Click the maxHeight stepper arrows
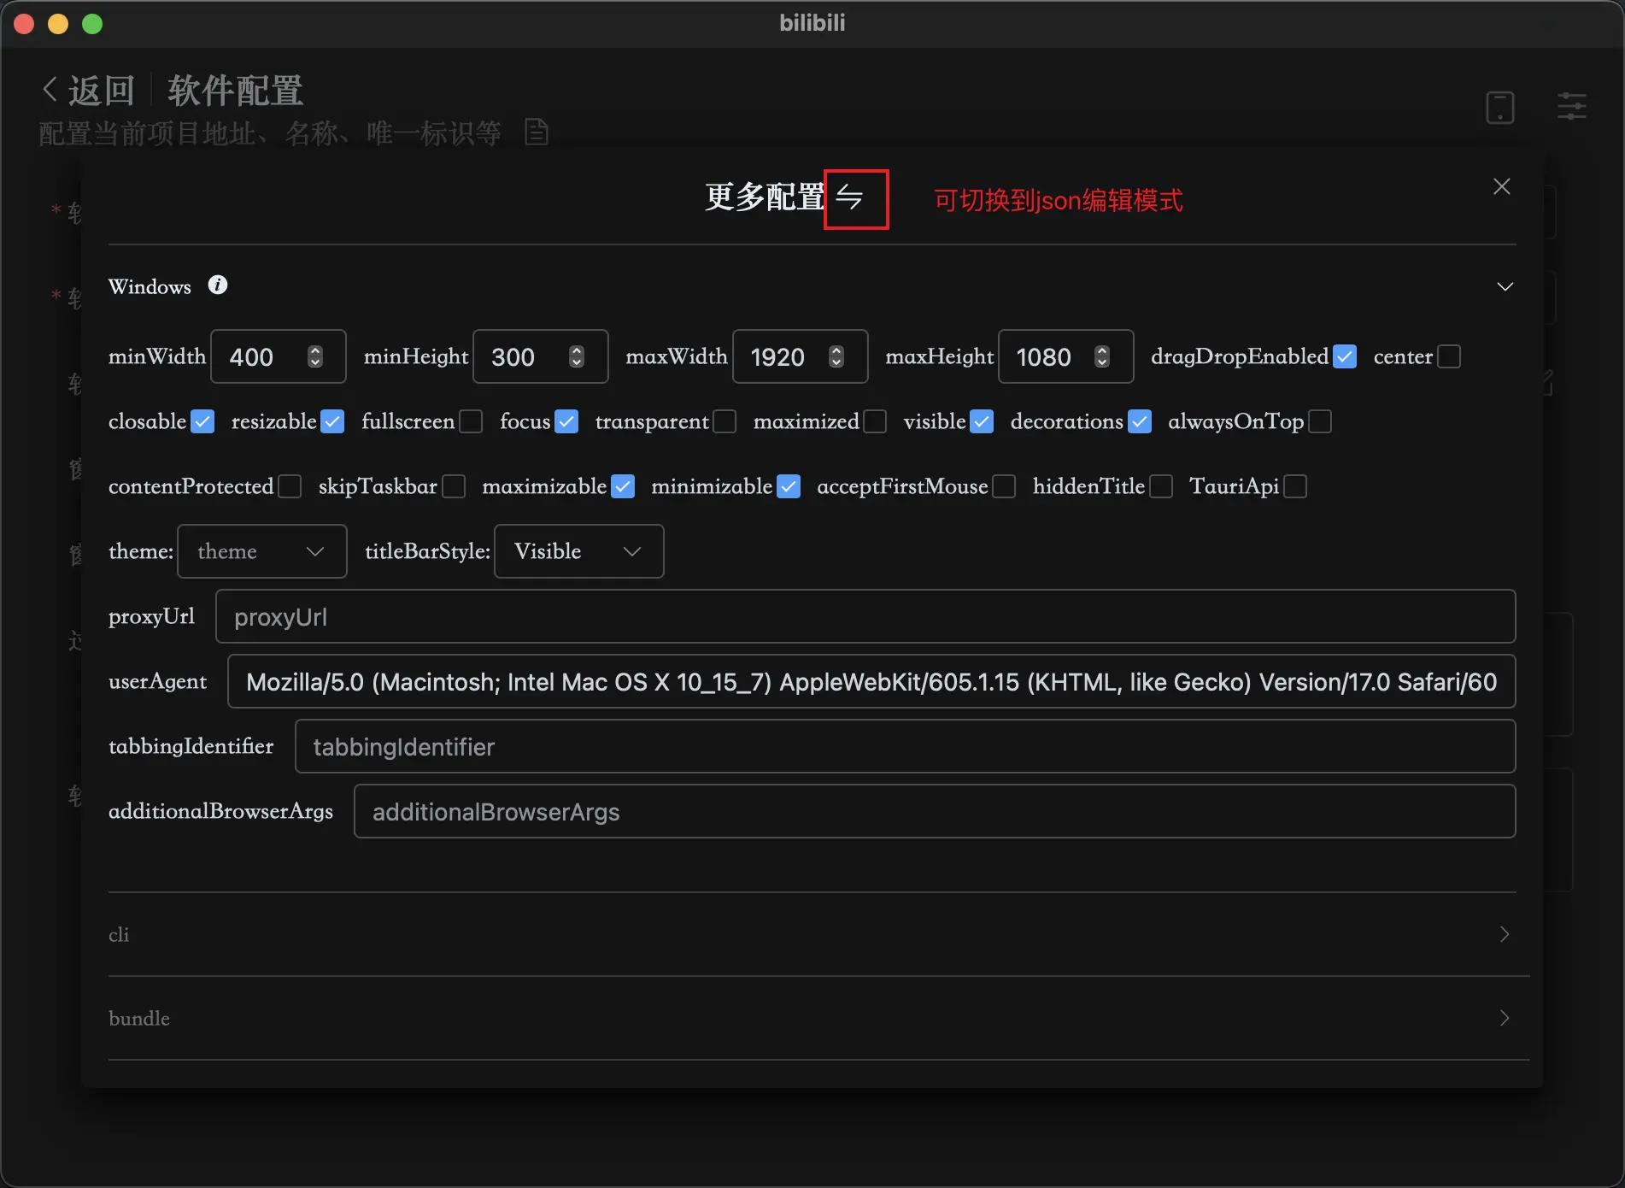Viewport: 1625px width, 1188px height. point(1102,356)
